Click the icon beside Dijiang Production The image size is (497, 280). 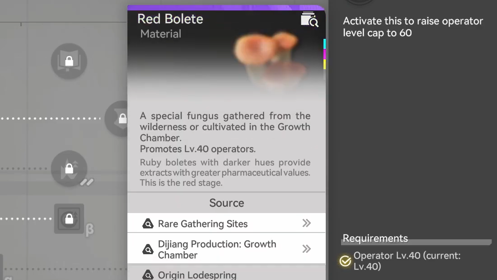(x=148, y=249)
